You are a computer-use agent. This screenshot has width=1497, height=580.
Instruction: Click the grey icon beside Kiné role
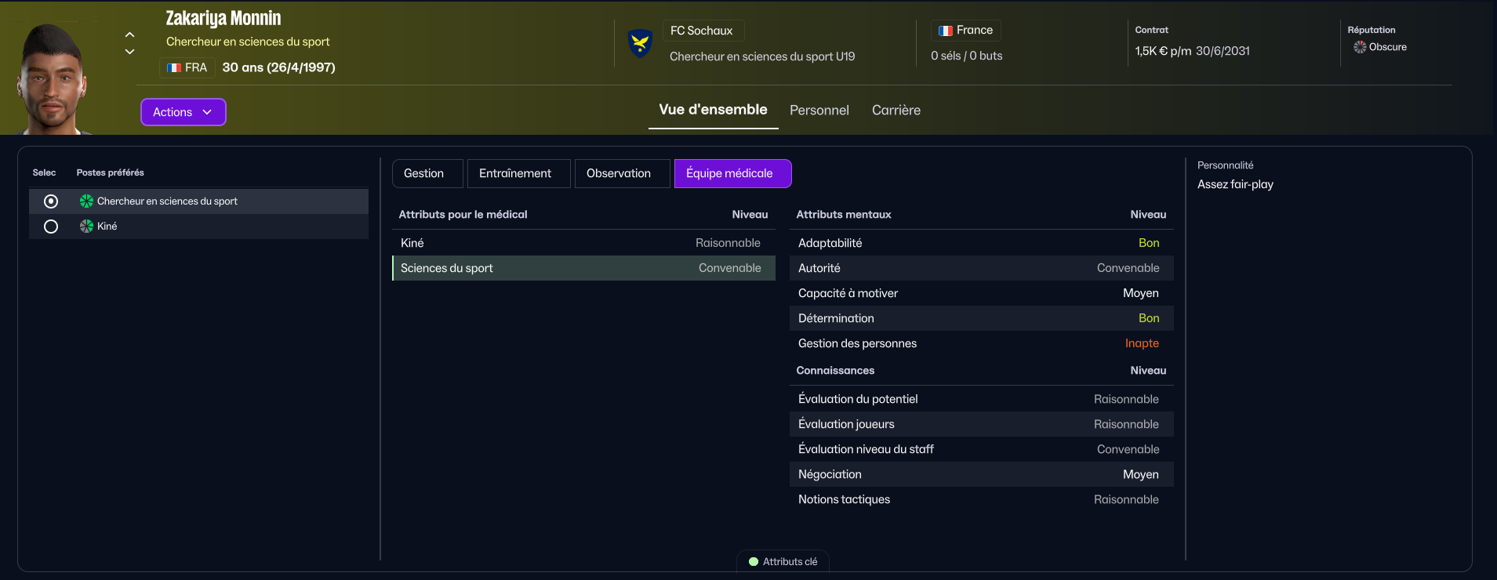(86, 227)
